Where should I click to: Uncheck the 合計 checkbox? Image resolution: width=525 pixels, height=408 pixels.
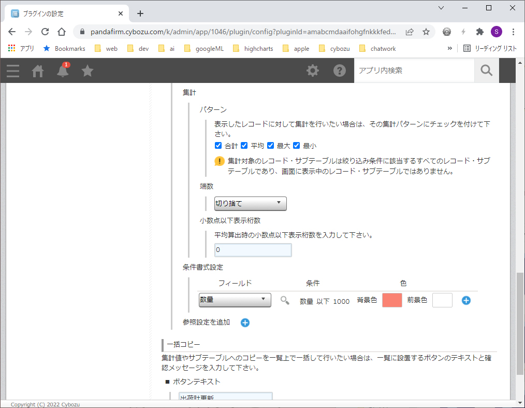click(x=218, y=146)
